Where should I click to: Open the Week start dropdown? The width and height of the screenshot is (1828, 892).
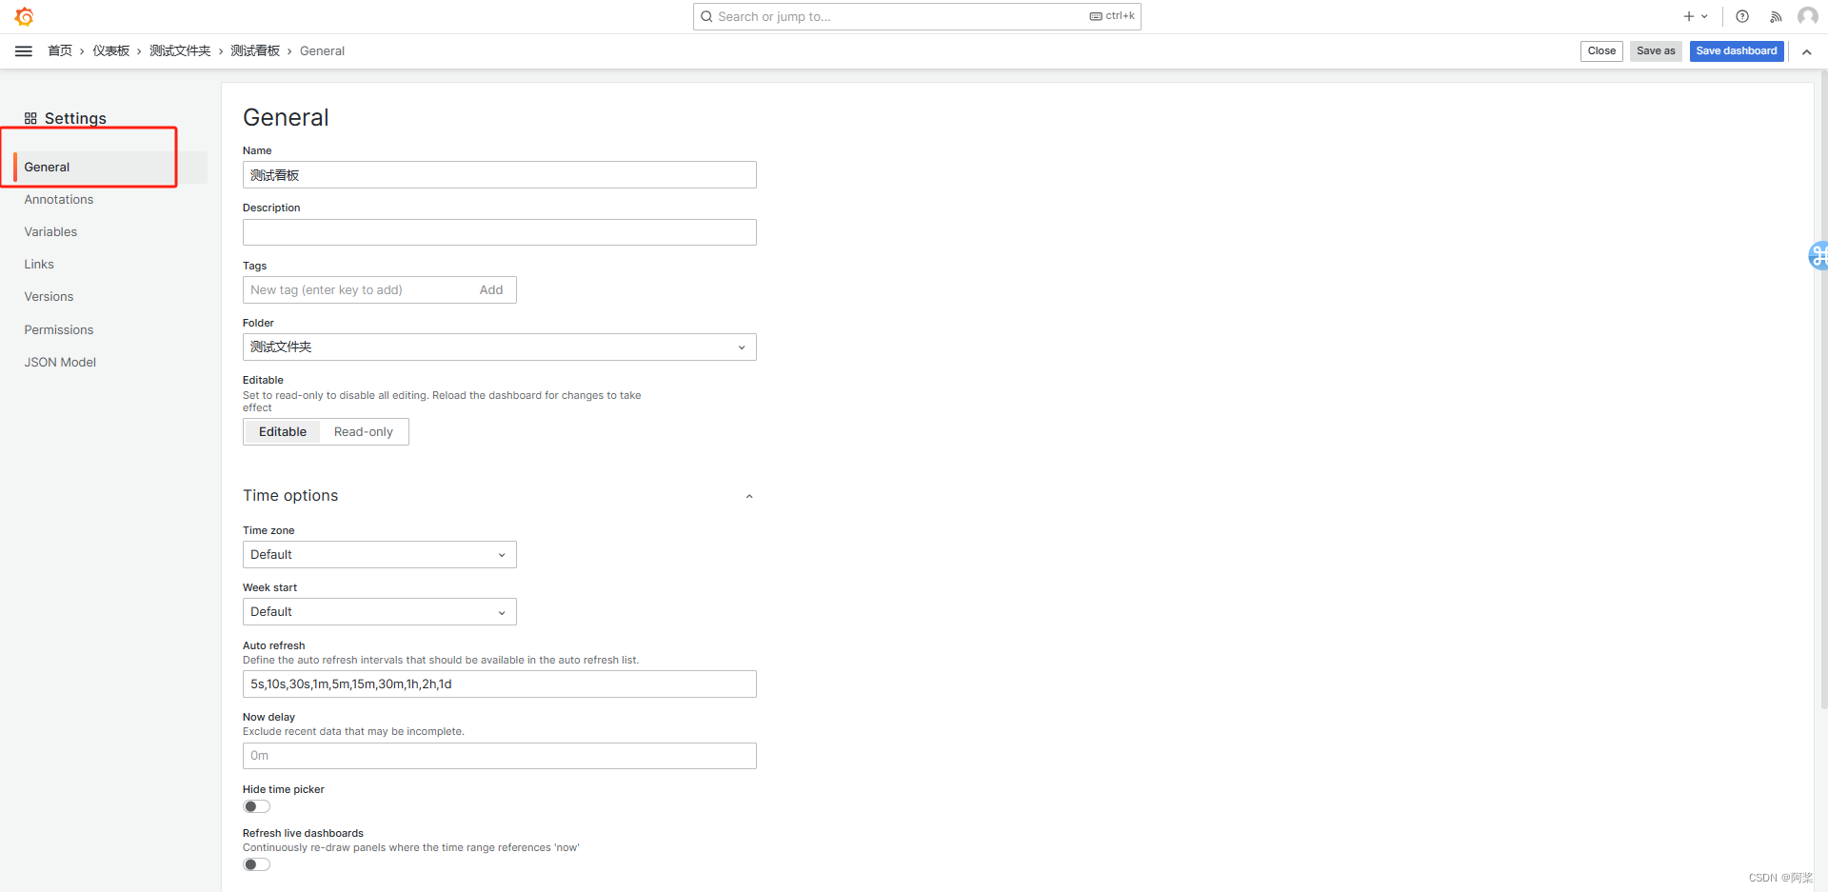[380, 612]
